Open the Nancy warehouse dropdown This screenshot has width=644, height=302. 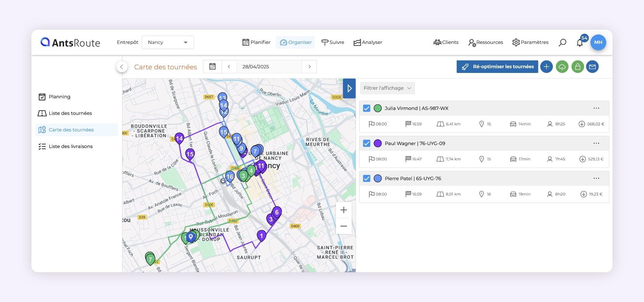click(x=167, y=42)
